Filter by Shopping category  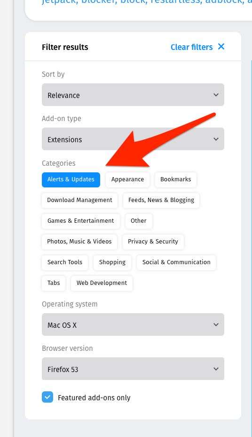112,263
